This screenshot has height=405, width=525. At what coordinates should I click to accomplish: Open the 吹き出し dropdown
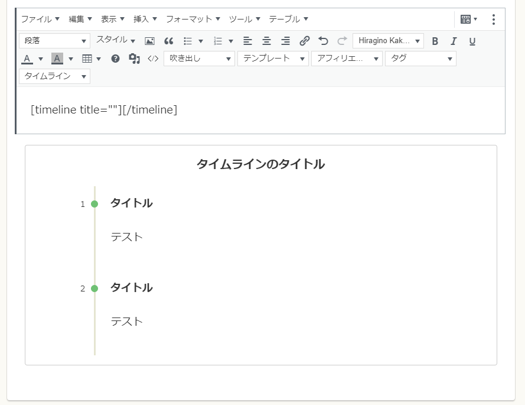coord(199,59)
